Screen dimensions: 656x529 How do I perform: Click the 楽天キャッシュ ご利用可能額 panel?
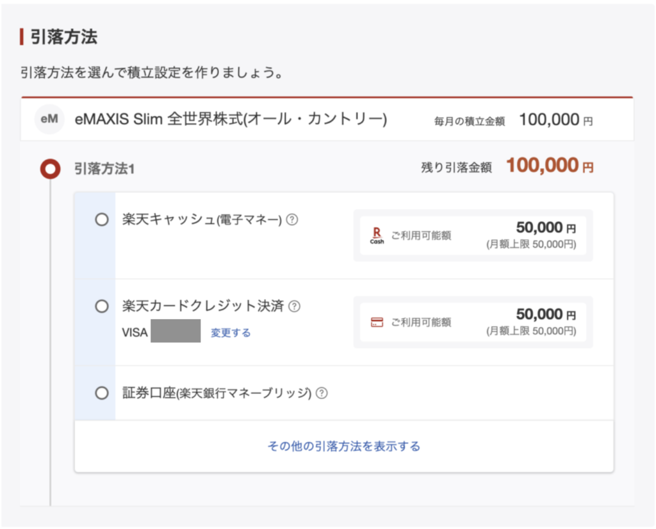[474, 235]
